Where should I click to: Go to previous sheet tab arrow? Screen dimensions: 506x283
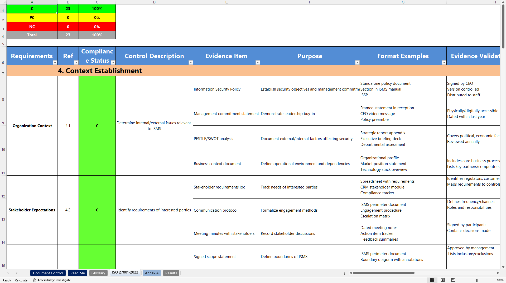click(x=8, y=273)
